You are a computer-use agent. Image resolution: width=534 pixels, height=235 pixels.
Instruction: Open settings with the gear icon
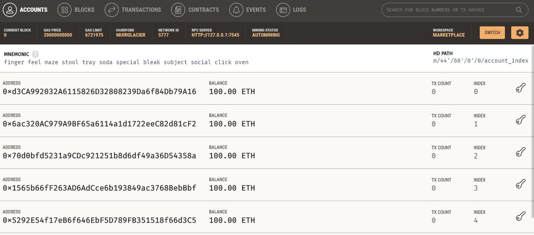pos(519,32)
